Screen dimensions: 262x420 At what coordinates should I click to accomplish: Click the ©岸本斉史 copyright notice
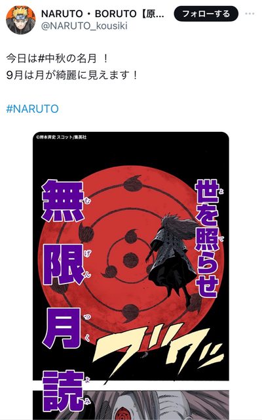(x=62, y=137)
